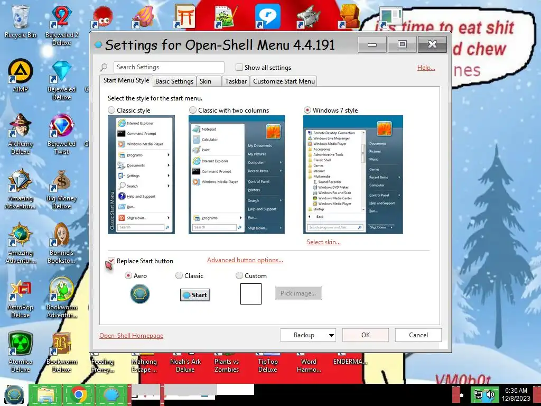Toggle Replace Start button checkbox
This screenshot has height=406, width=541.
pyautogui.click(x=111, y=261)
